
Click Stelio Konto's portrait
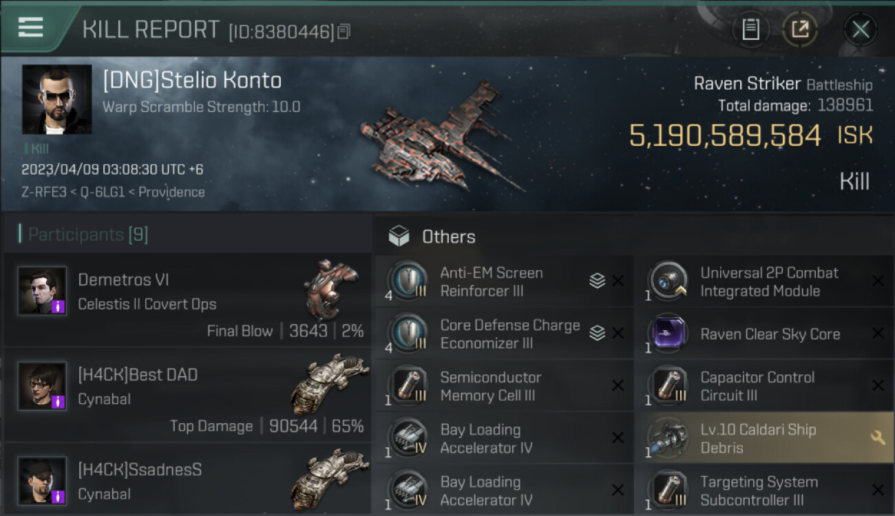(x=57, y=100)
